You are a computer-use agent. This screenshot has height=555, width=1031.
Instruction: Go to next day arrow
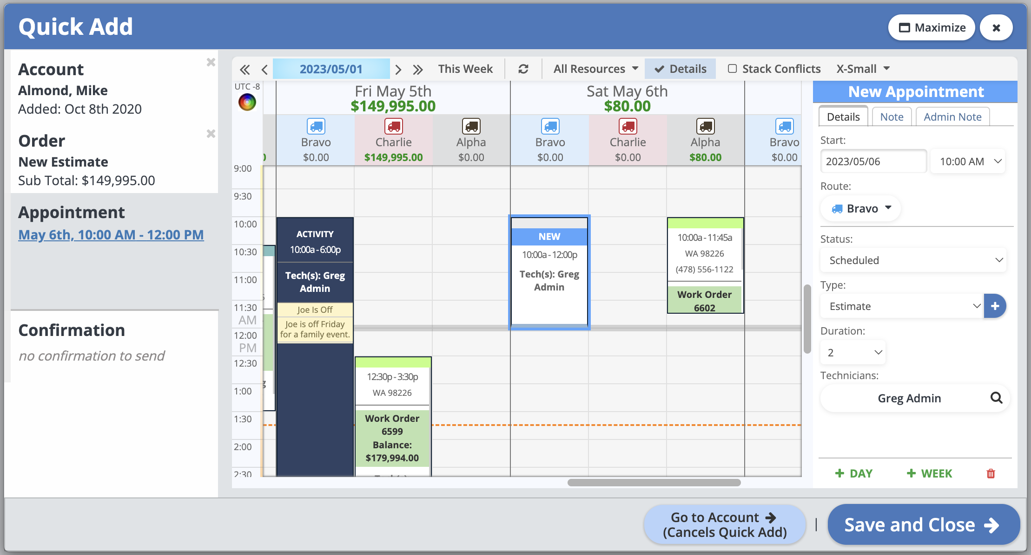pyautogui.click(x=398, y=70)
